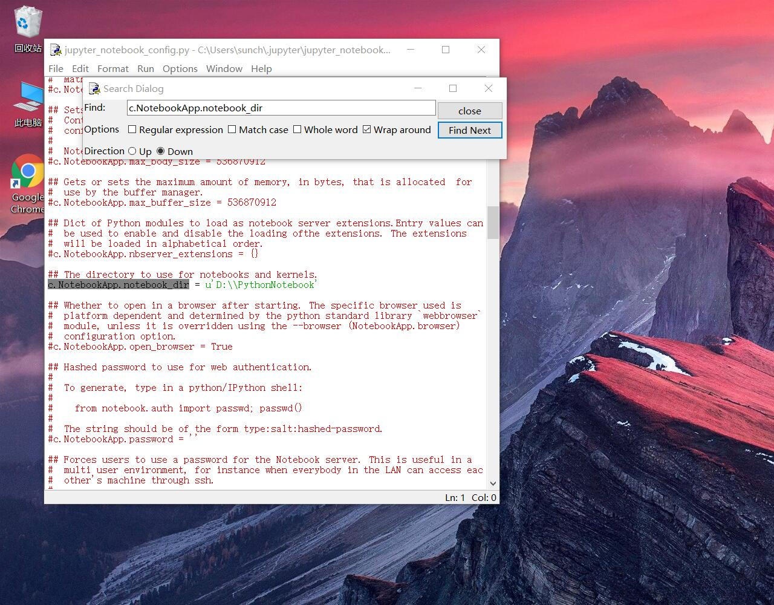Open the Window menu
Viewport: 774px width, 605px height.
[224, 69]
